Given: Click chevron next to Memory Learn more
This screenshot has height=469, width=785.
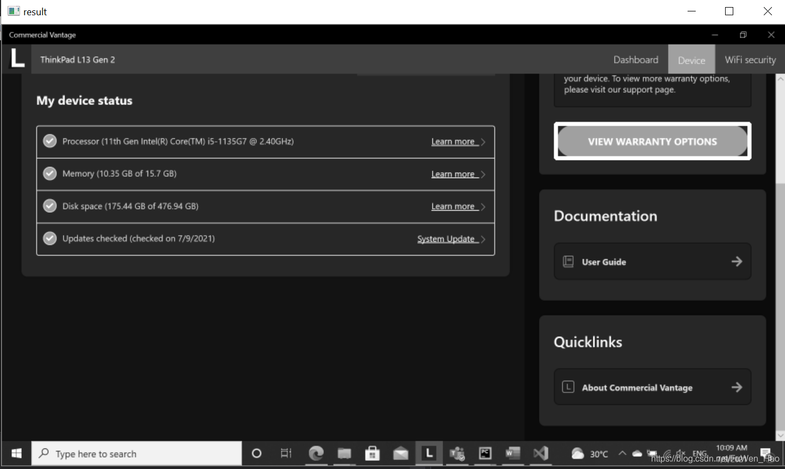Looking at the screenshot, I should [x=483, y=175].
